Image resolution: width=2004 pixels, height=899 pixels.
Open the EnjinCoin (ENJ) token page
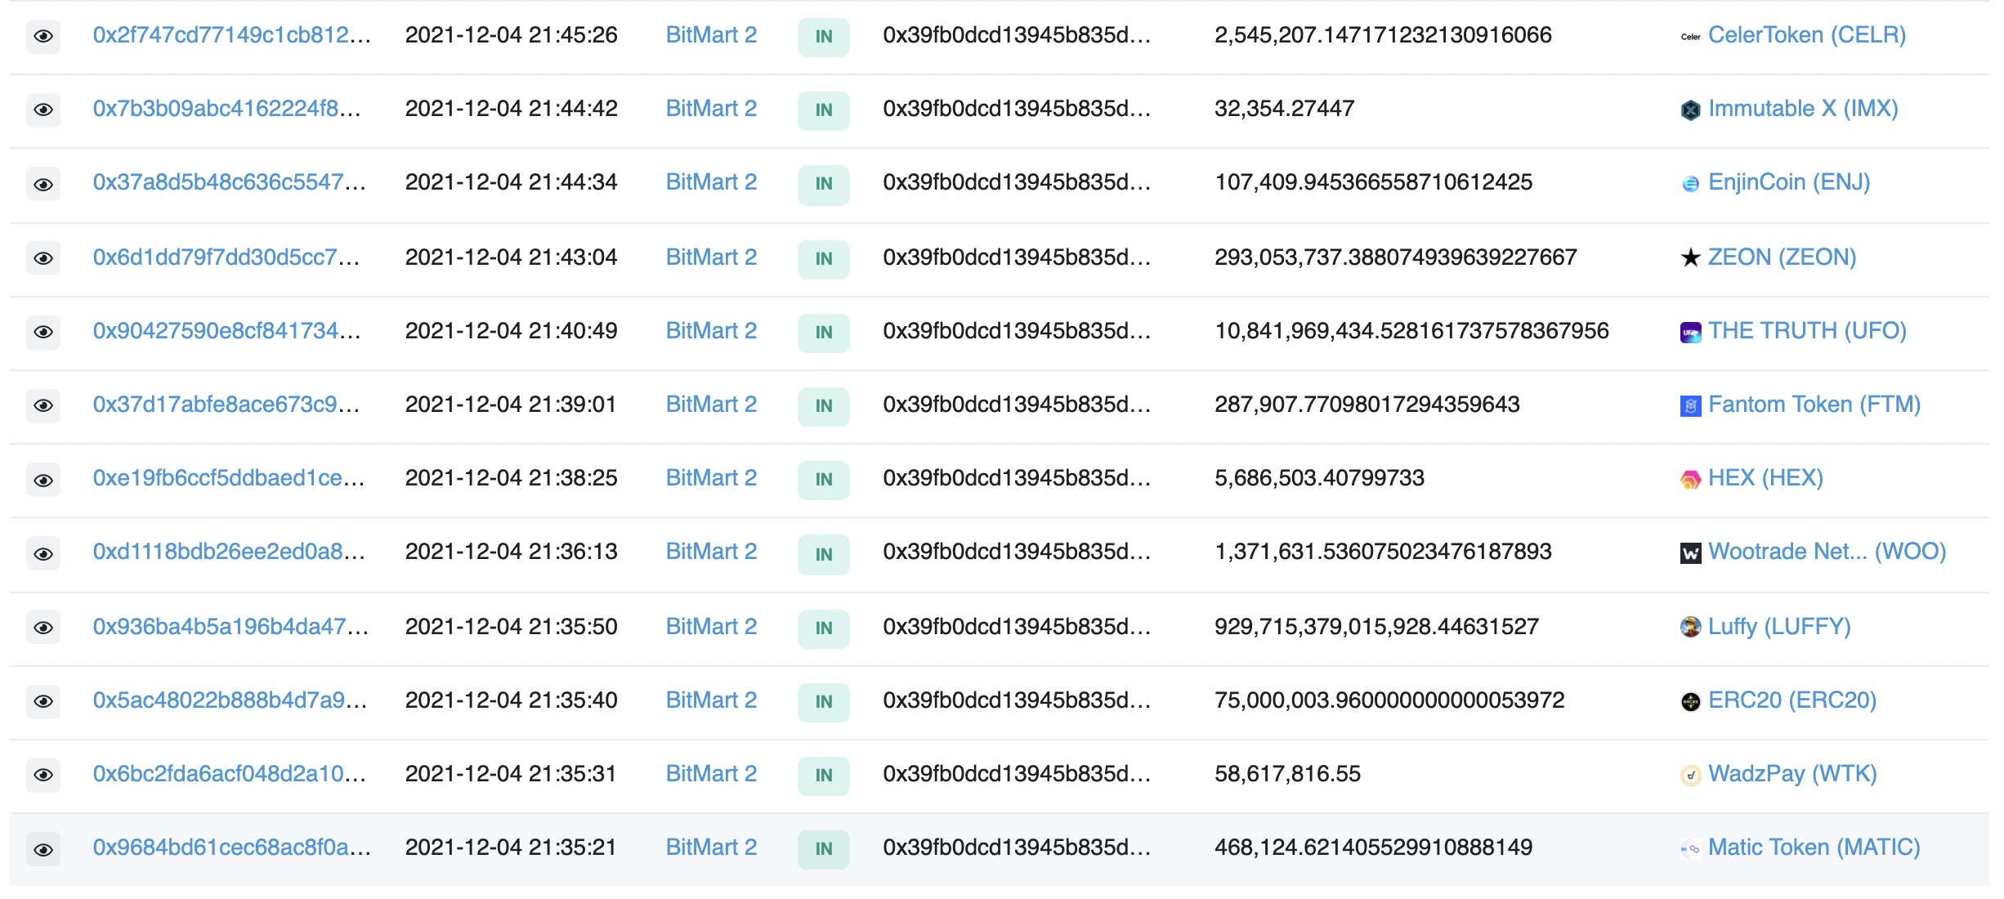pos(1789,182)
